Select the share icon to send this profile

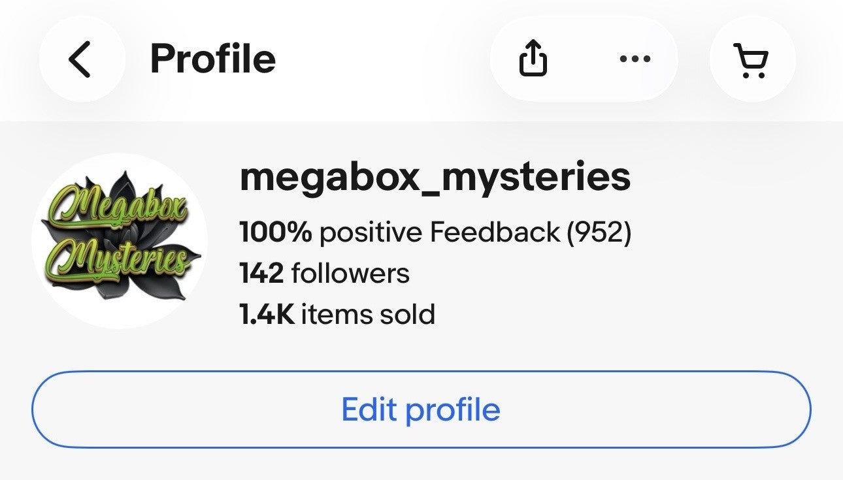point(534,58)
